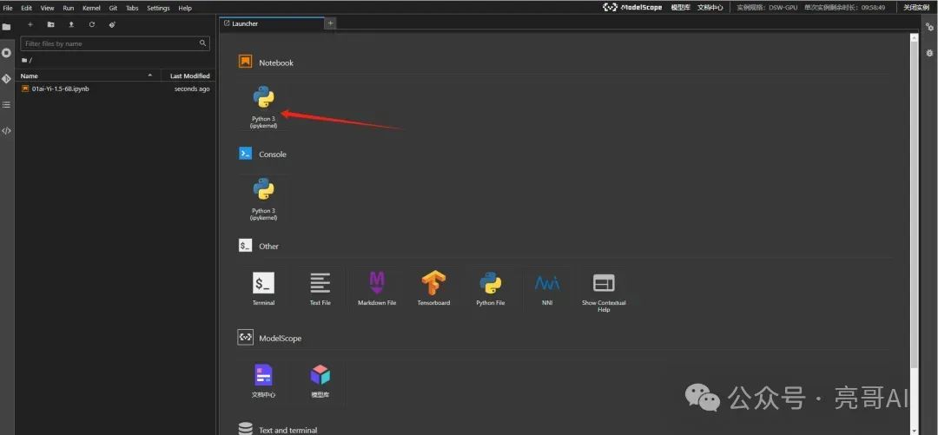This screenshot has height=435, width=938.
Task: Open the Git sidebar panel
Action: point(7,78)
